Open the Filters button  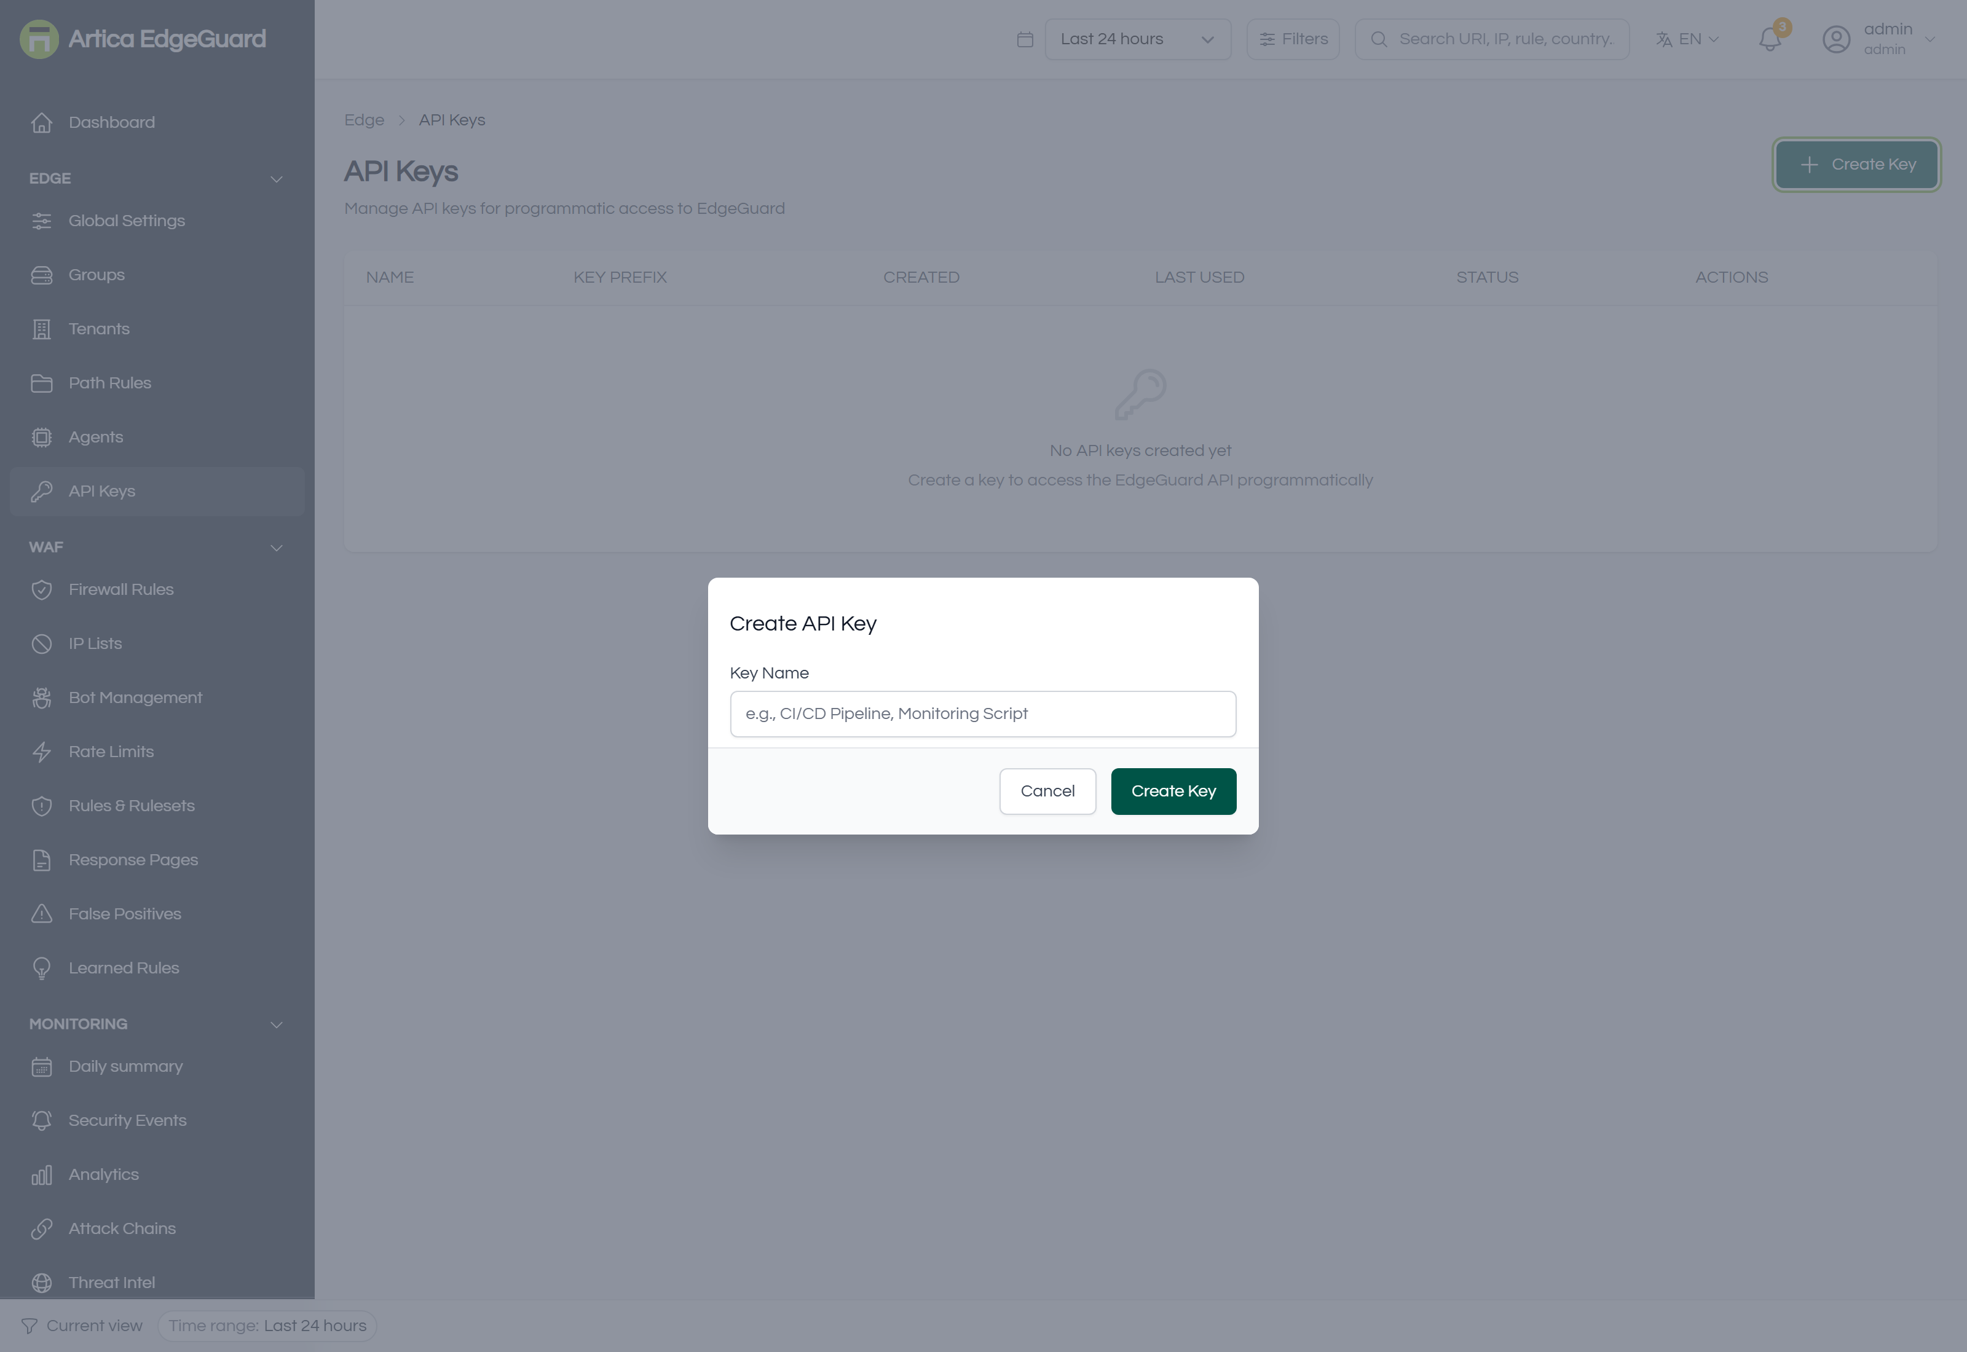click(x=1293, y=39)
